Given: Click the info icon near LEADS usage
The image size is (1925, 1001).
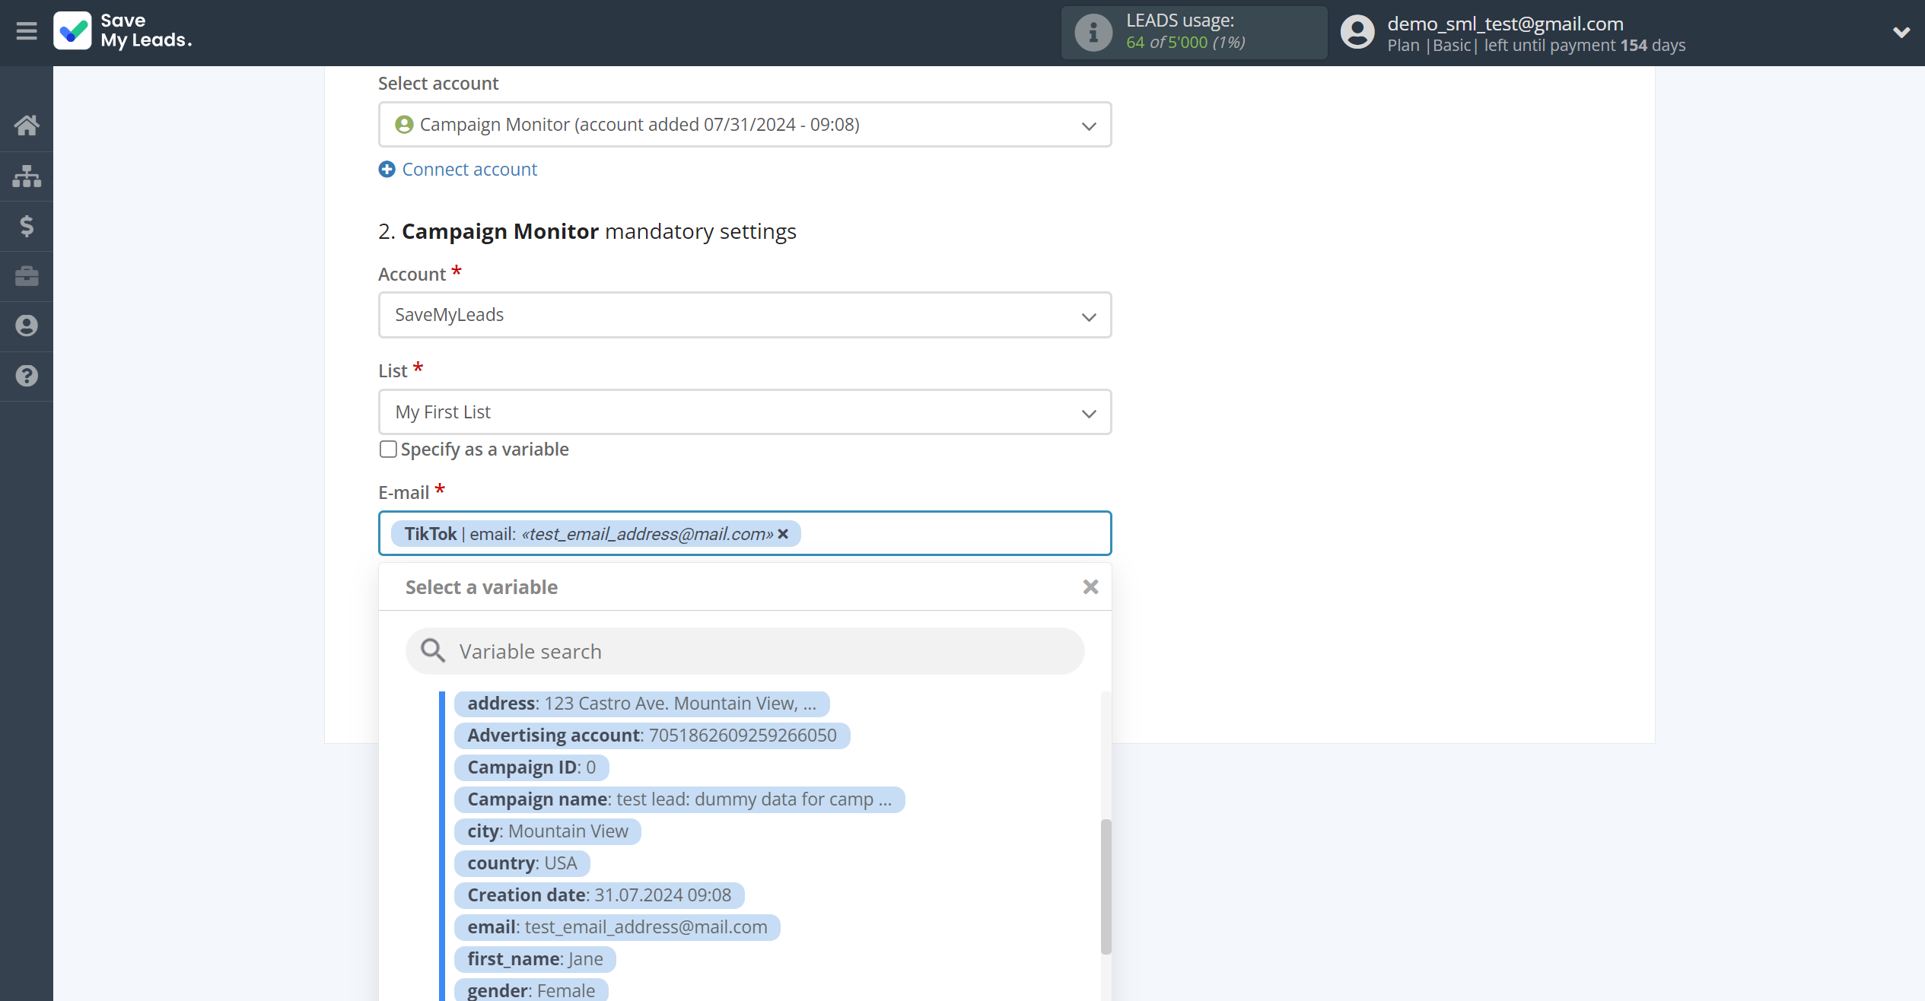Looking at the screenshot, I should pos(1091,32).
